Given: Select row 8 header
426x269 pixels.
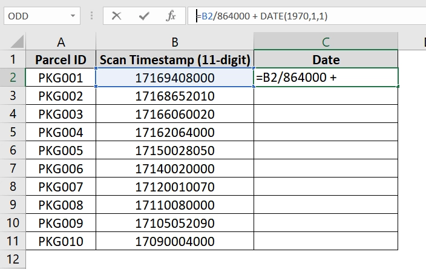Looking at the screenshot, I should (13, 187).
